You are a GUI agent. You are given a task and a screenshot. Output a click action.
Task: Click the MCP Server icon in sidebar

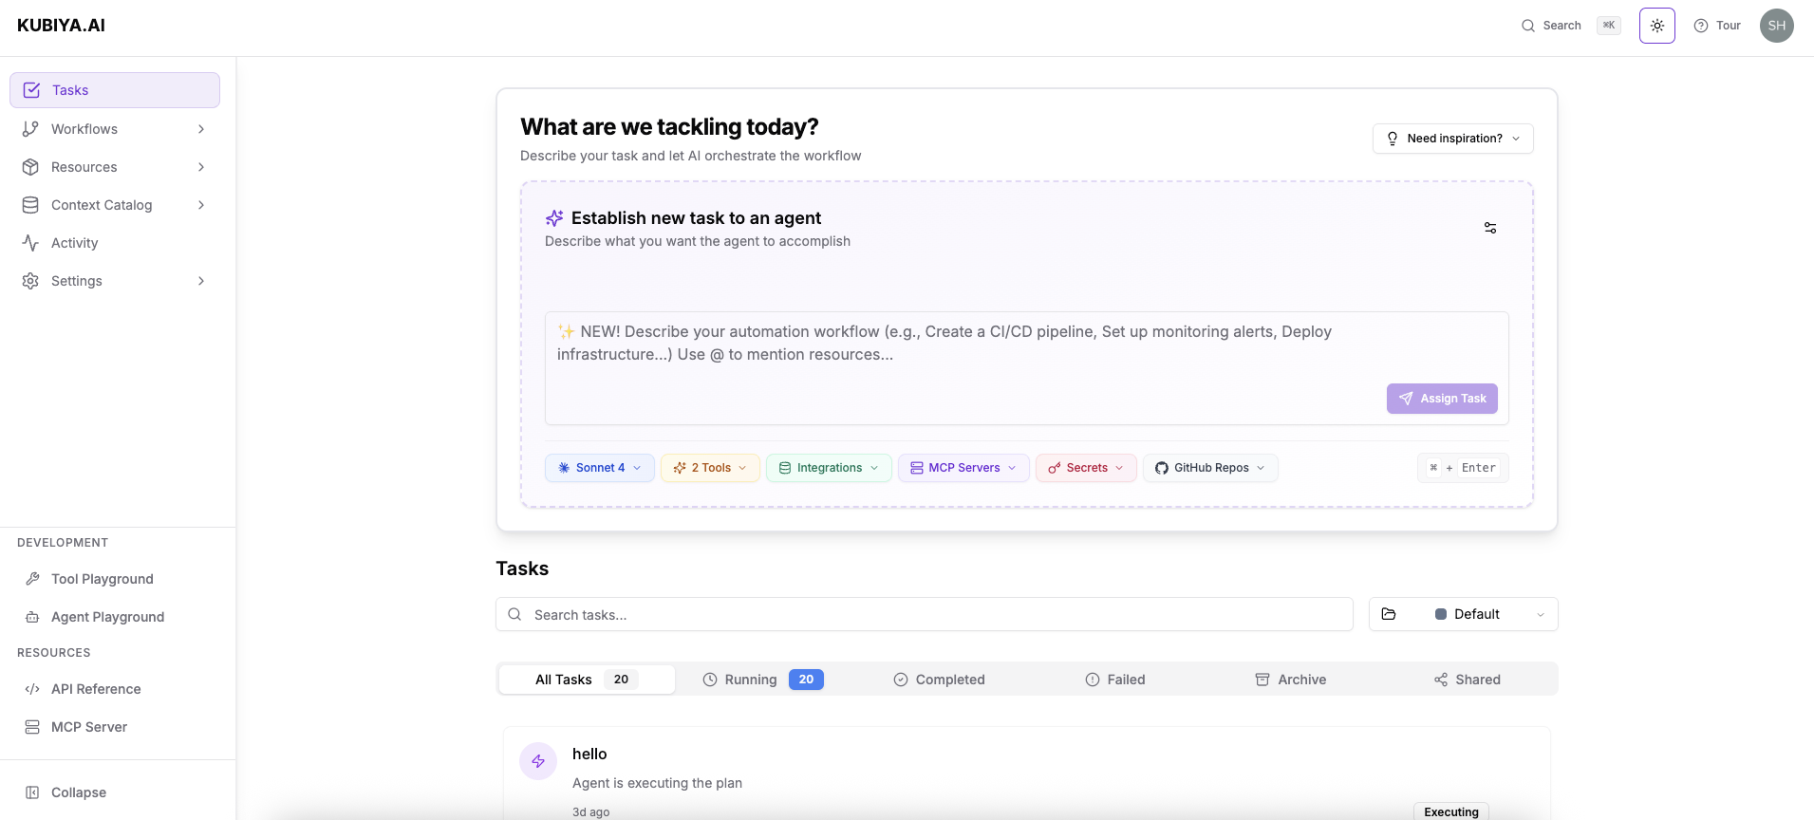tap(32, 727)
